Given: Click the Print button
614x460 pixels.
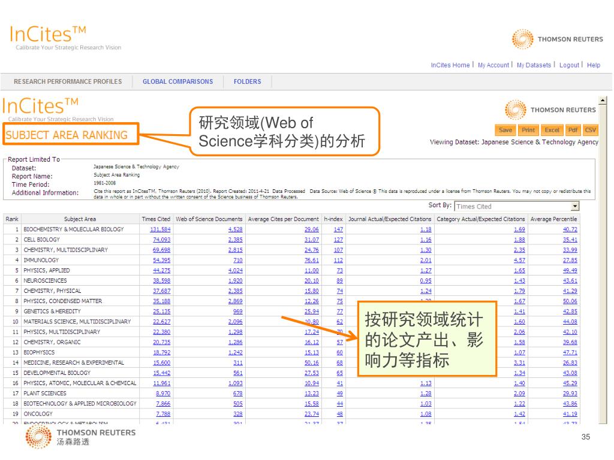Looking at the screenshot, I should pos(528,130).
